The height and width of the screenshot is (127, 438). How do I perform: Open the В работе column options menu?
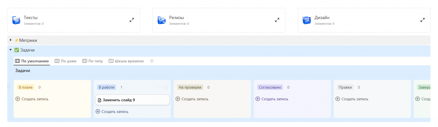pos(159,87)
